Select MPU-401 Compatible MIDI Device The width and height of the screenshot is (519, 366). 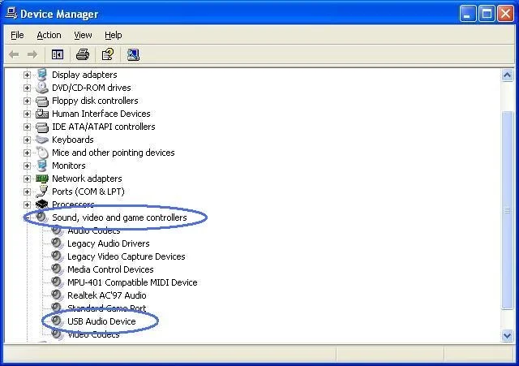[x=132, y=282]
